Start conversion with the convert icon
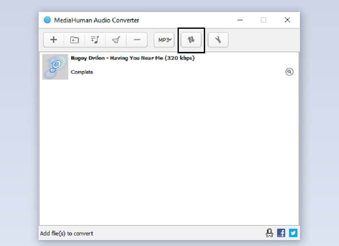 tap(191, 39)
